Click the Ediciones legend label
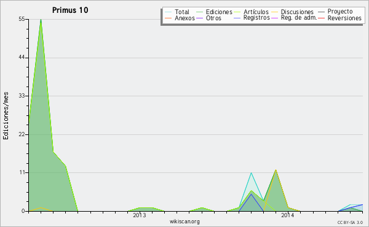 coord(219,12)
